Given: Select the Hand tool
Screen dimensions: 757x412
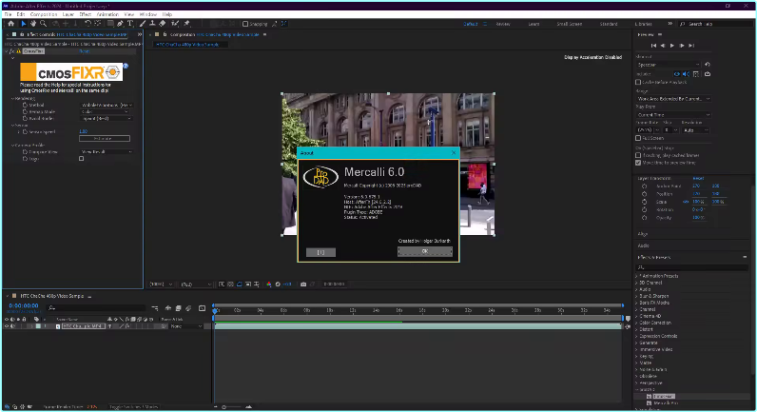Looking at the screenshot, I should pos(33,23).
